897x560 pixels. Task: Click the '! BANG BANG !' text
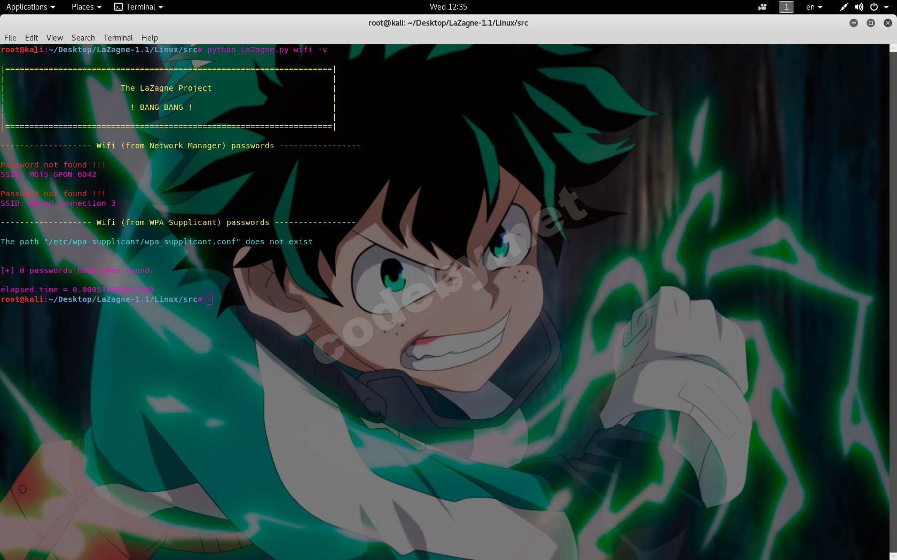(x=161, y=107)
